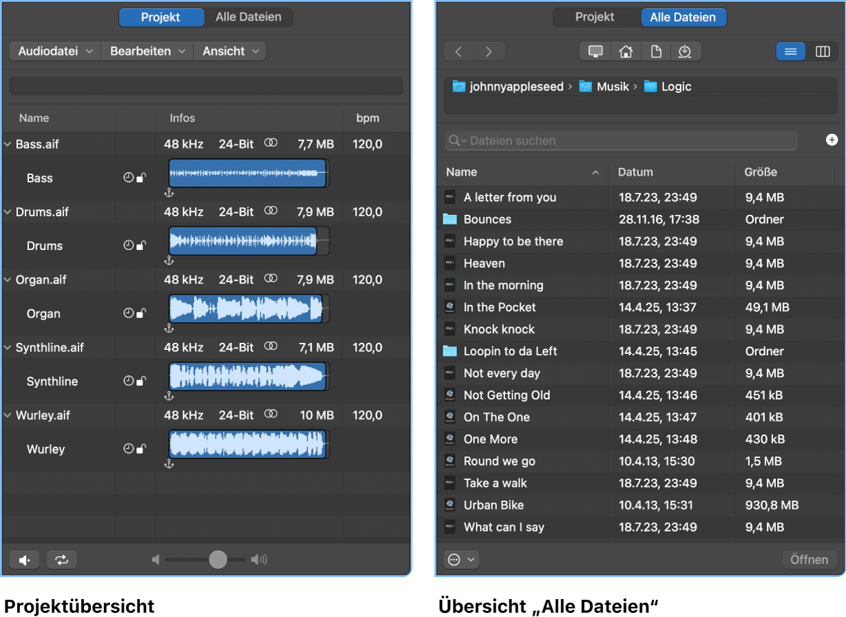
Task: Click Musik in the path bar
Action: (604, 87)
